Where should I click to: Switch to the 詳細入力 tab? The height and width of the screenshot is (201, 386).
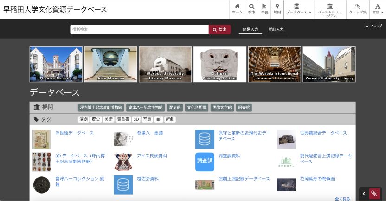click(x=276, y=29)
